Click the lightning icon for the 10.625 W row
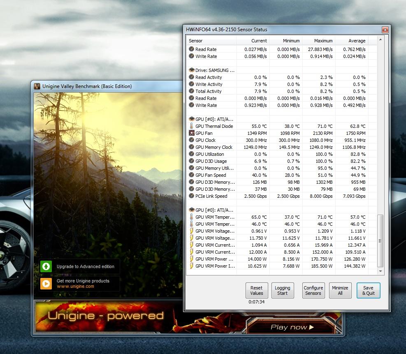The width and height of the screenshot is (406, 354). pos(191,266)
